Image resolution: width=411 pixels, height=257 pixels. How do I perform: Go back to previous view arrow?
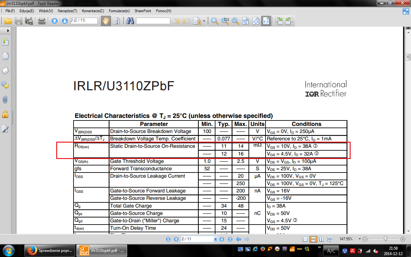[239, 239]
